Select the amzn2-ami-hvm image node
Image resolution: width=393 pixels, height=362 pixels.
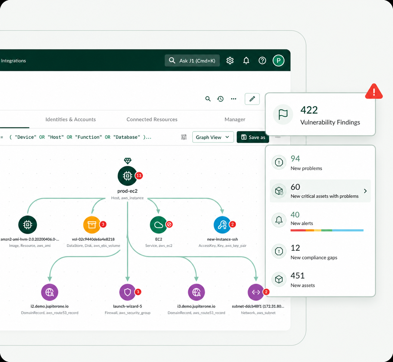pyautogui.click(x=28, y=225)
